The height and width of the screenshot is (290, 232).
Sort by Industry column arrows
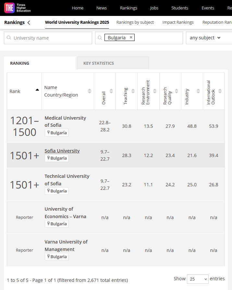(198, 91)
